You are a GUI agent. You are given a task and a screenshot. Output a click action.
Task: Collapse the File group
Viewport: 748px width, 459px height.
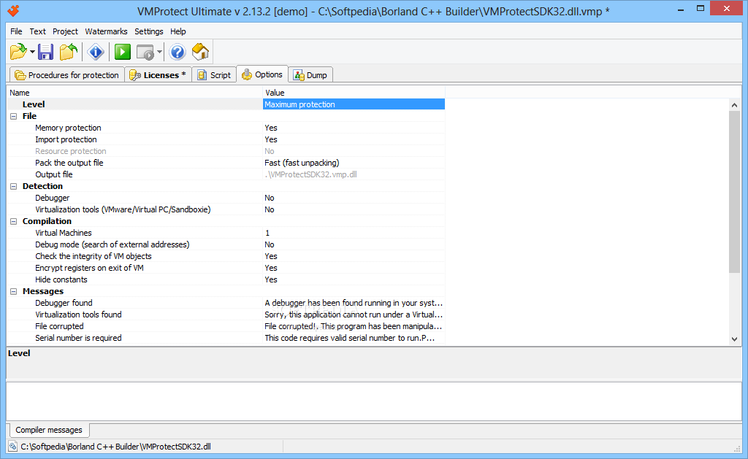click(14, 116)
